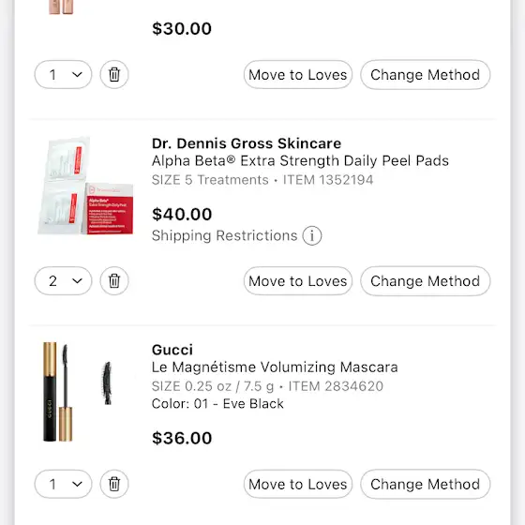The image size is (525, 525).
Task: Move Dr. Dennis Gross pads to Loves
Action: coord(298,280)
